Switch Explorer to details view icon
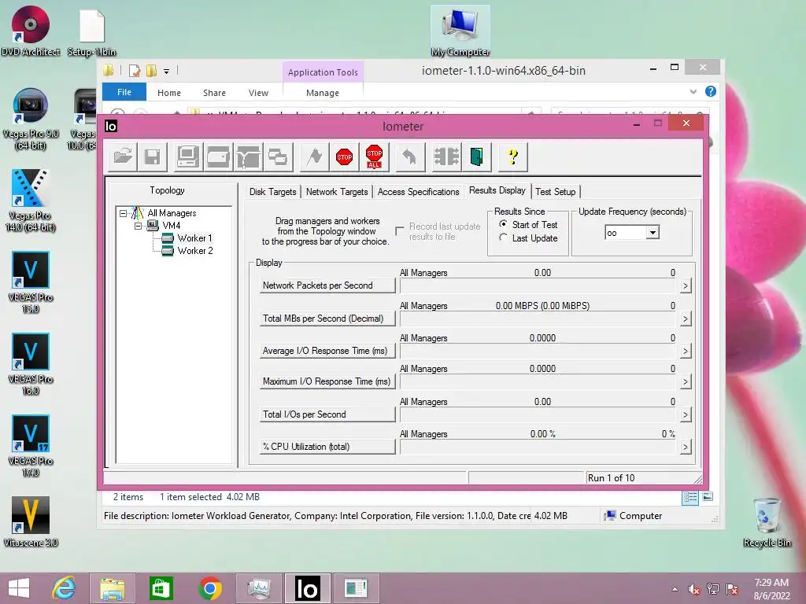This screenshot has width=806, height=604. click(x=690, y=497)
